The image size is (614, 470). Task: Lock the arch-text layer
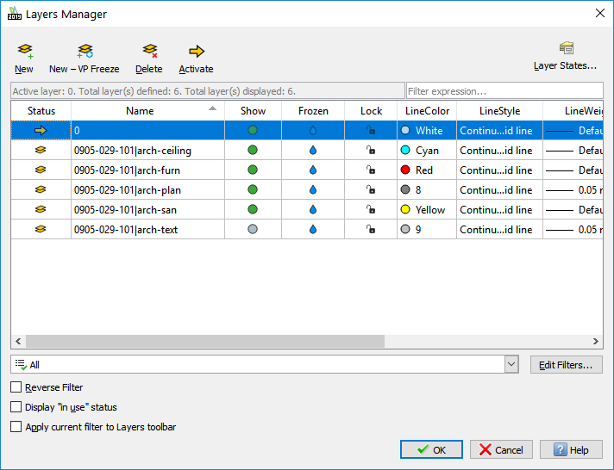tap(371, 229)
